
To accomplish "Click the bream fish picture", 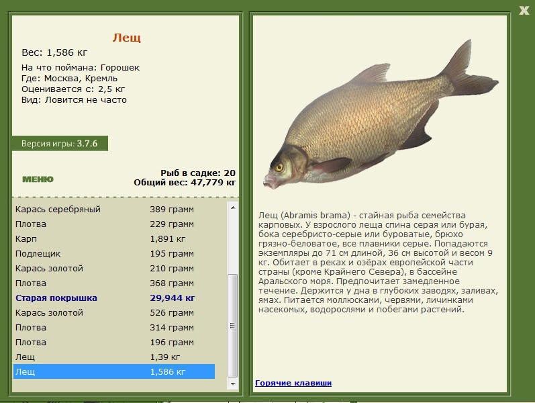I will point(381,114).
